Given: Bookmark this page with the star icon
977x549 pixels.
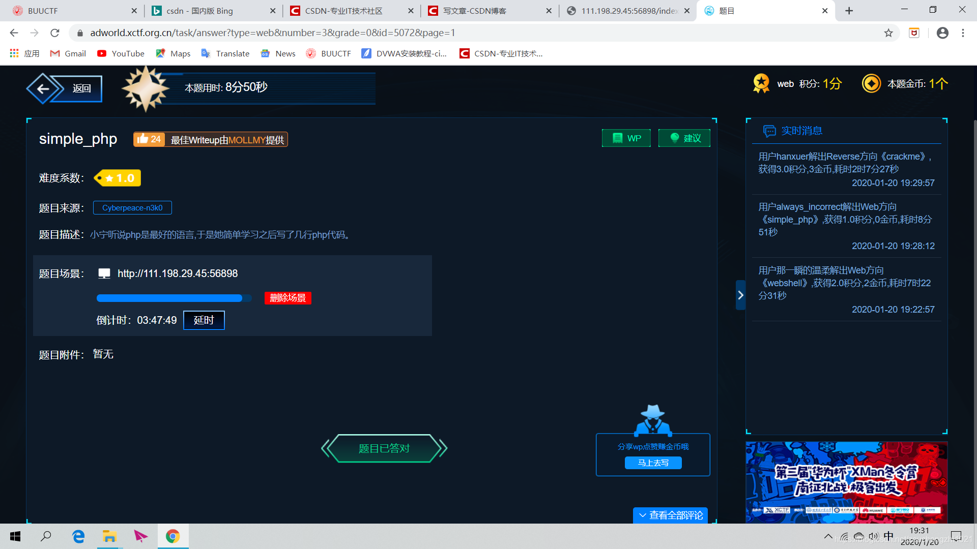Looking at the screenshot, I should point(888,33).
